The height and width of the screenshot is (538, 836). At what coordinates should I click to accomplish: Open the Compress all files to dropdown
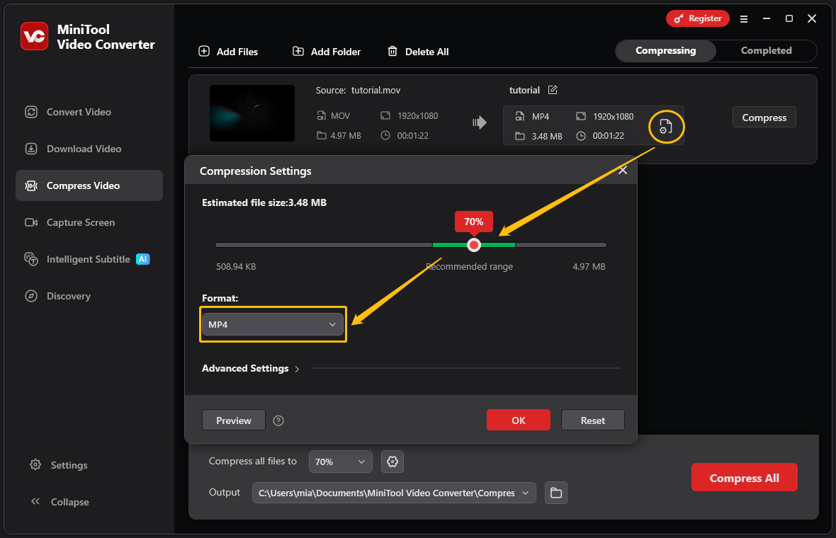340,461
